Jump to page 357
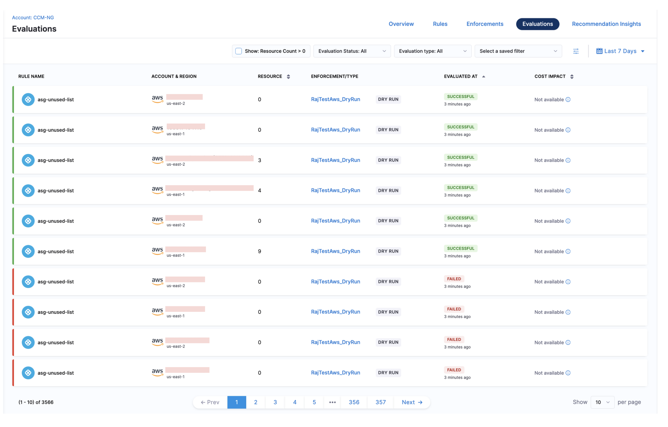 (381, 402)
